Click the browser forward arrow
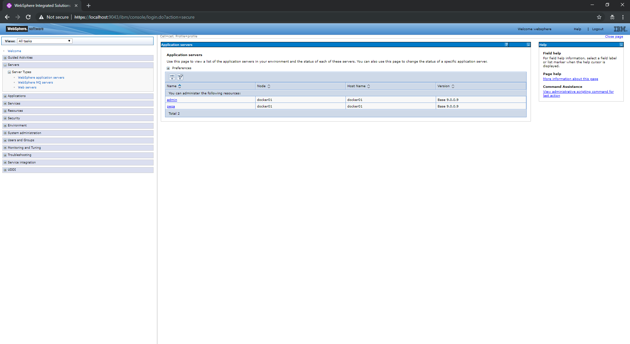The height and width of the screenshot is (344, 630). click(18, 17)
